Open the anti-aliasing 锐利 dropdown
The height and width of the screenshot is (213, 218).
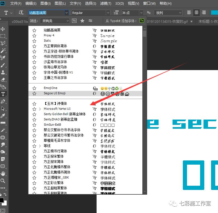[168, 13]
